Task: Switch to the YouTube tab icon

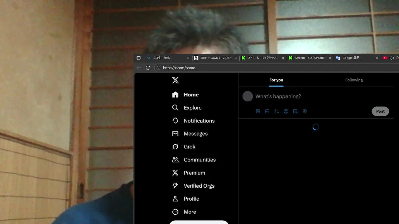Action: pyautogui.click(x=385, y=58)
